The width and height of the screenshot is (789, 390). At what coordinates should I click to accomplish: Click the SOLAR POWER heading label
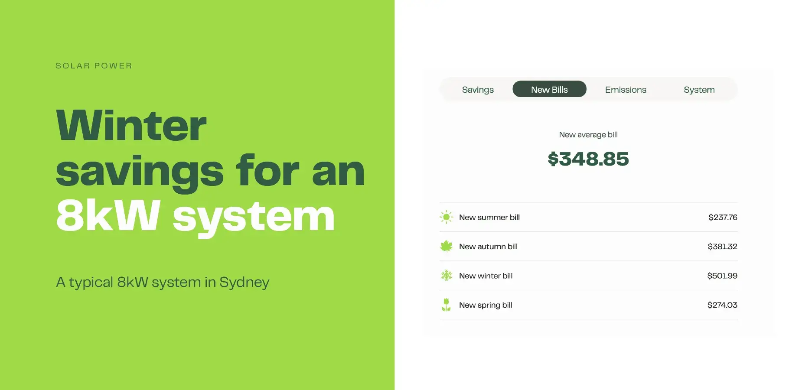94,65
